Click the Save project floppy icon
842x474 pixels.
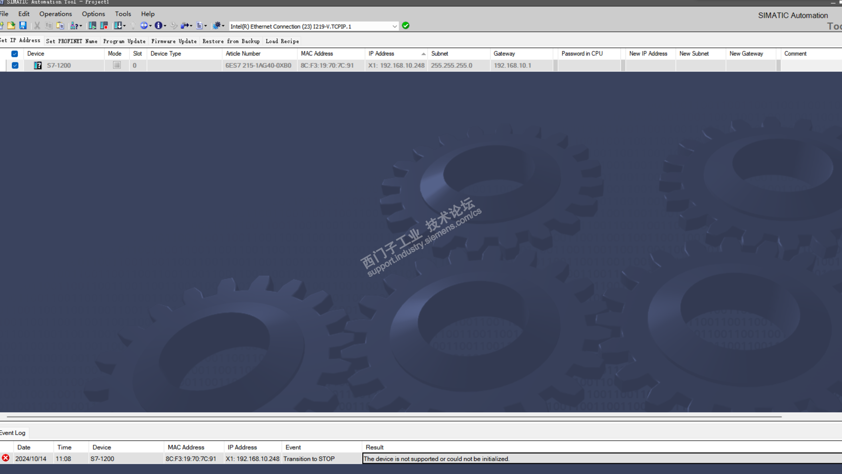[x=23, y=26]
